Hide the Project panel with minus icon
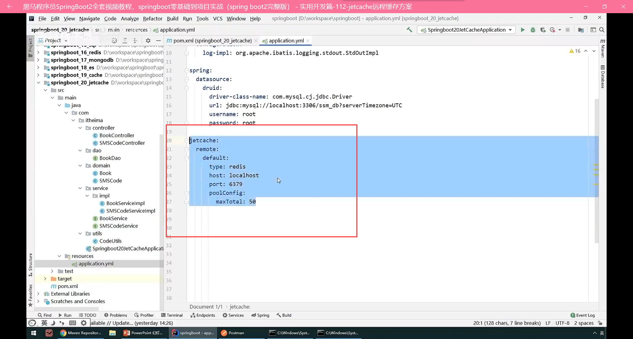 [x=158, y=40]
